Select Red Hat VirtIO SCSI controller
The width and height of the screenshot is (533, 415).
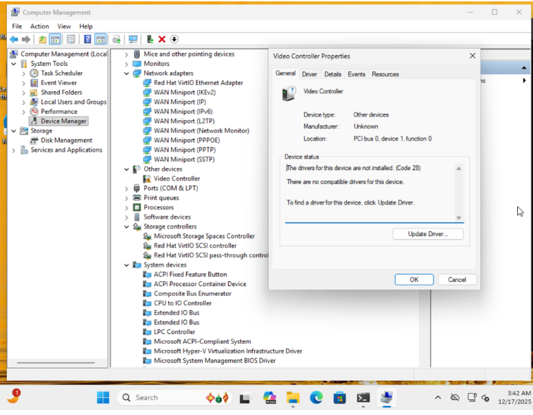[x=195, y=246]
